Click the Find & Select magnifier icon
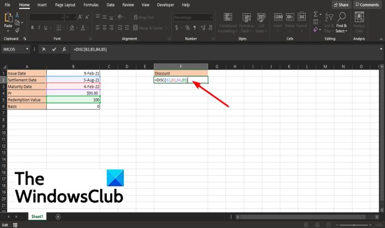385x228 pixels. [x=342, y=16]
